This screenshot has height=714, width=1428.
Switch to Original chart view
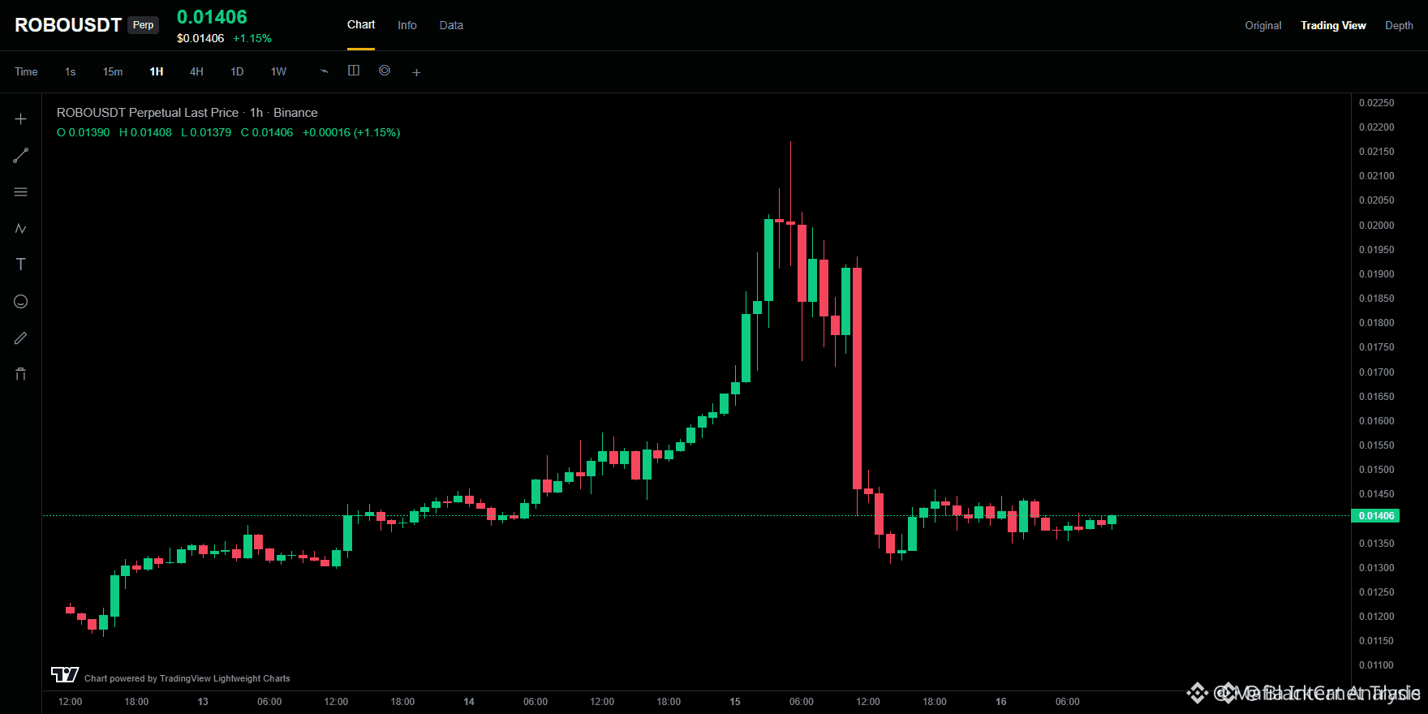pos(1263,25)
